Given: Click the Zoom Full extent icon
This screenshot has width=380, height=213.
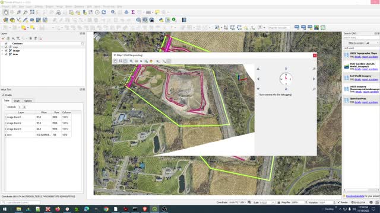Looking at the screenshot, I should (x=32, y=12).
